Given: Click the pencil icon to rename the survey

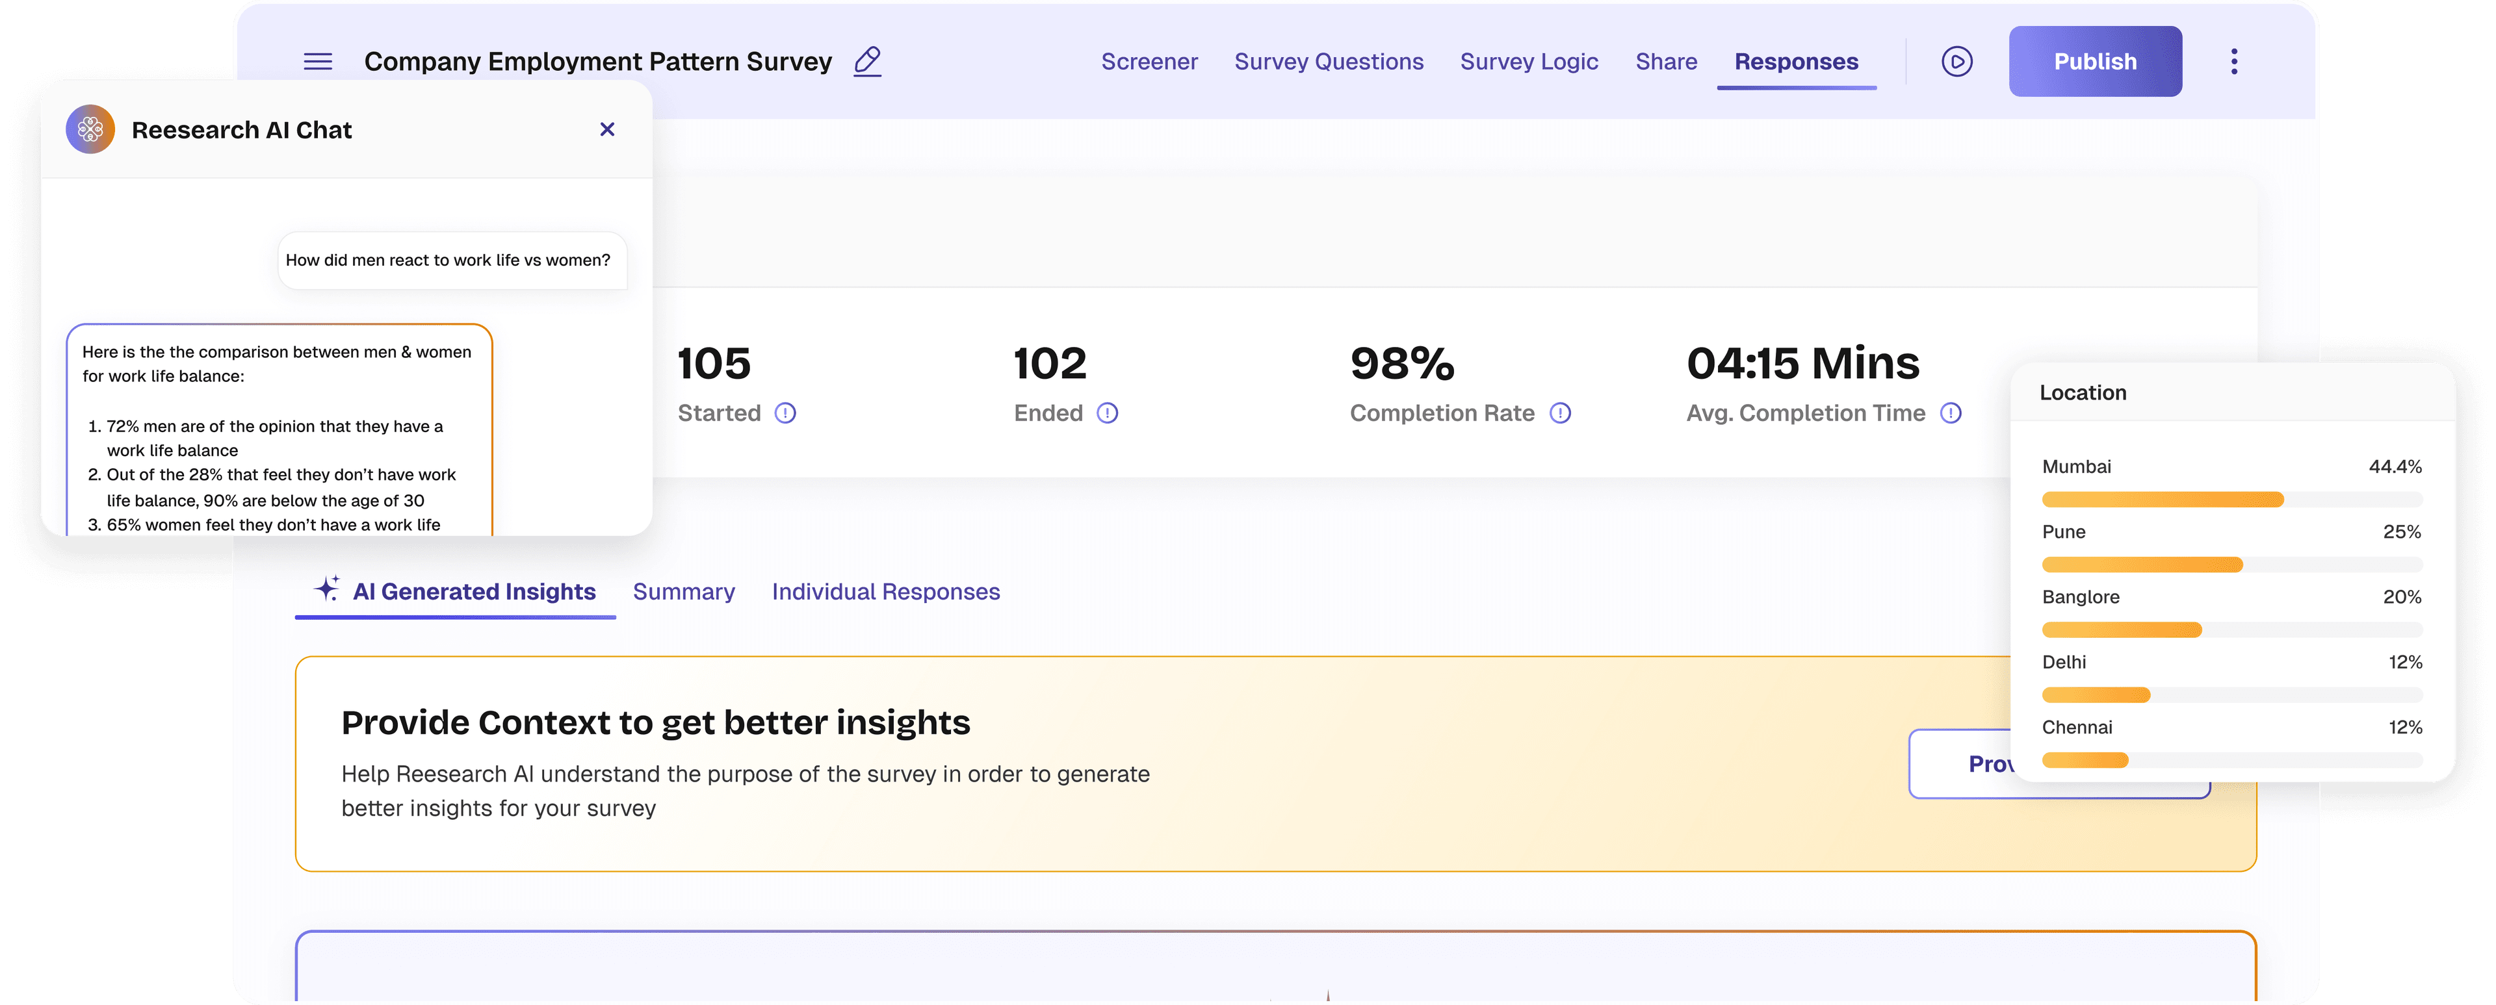Looking at the screenshot, I should pyautogui.click(x=865, y=61).
